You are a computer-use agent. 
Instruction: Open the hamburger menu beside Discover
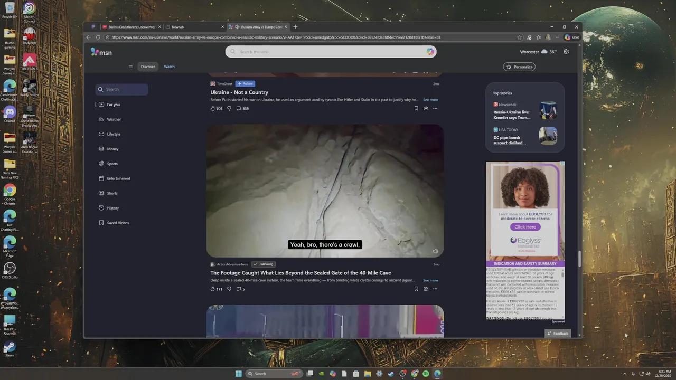[130, 66]
